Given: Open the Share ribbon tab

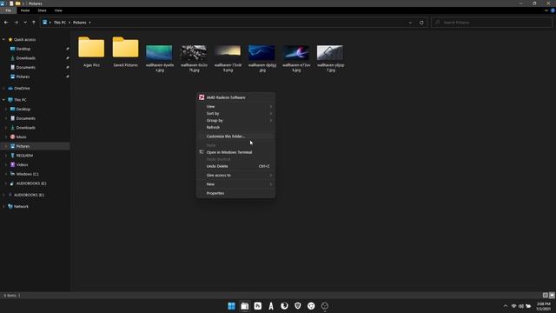Looking at the screenshot, I should click(x=42, y=10).
